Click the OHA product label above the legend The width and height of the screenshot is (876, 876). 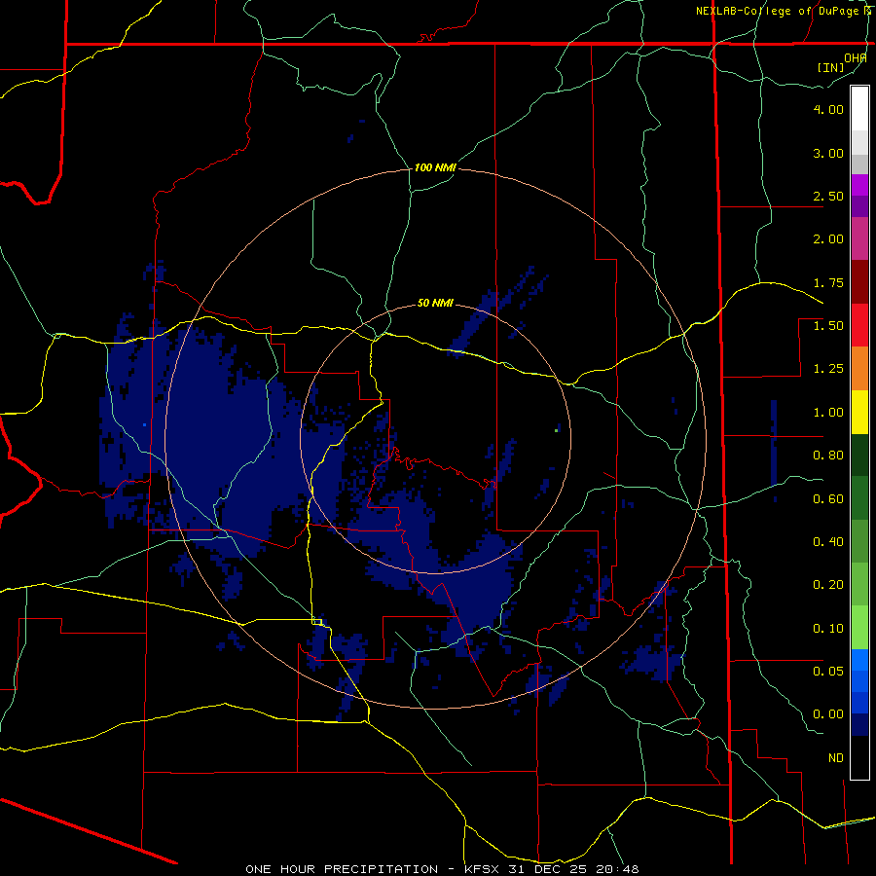coord(855,57)
